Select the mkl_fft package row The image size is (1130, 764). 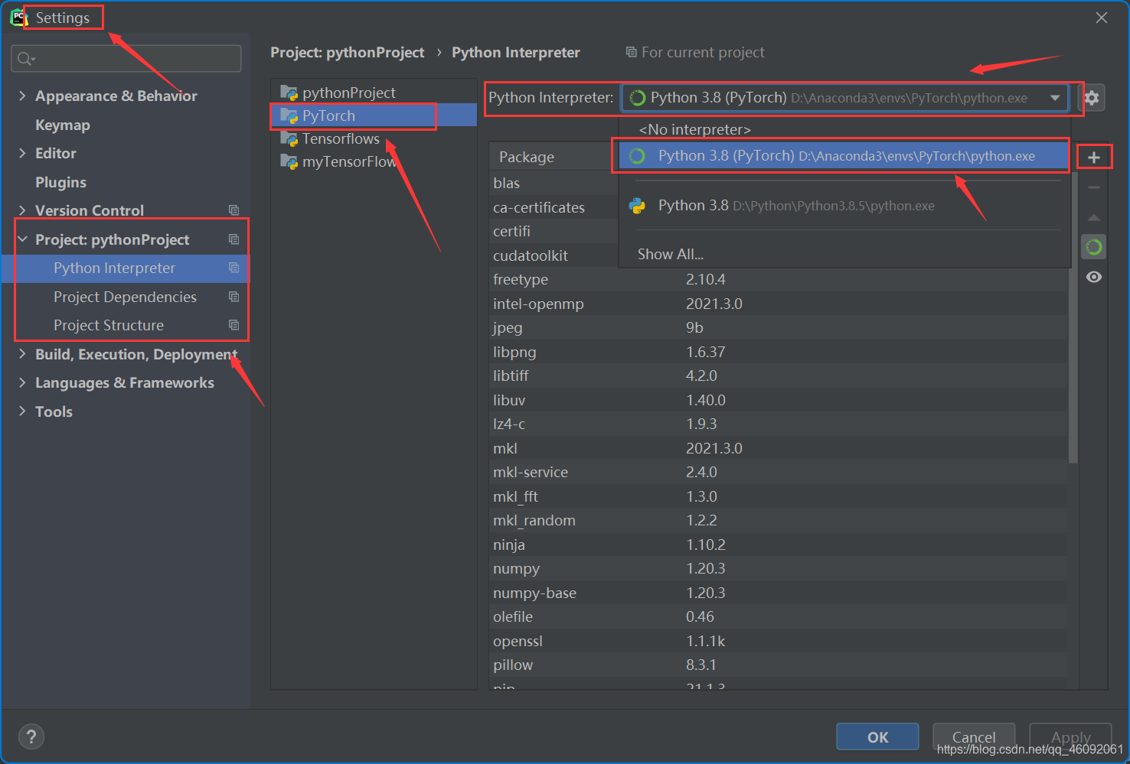click(x=778, y=496)
